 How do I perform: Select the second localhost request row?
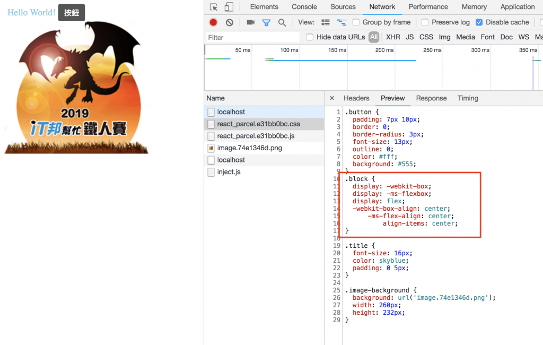tap(264, 160)
